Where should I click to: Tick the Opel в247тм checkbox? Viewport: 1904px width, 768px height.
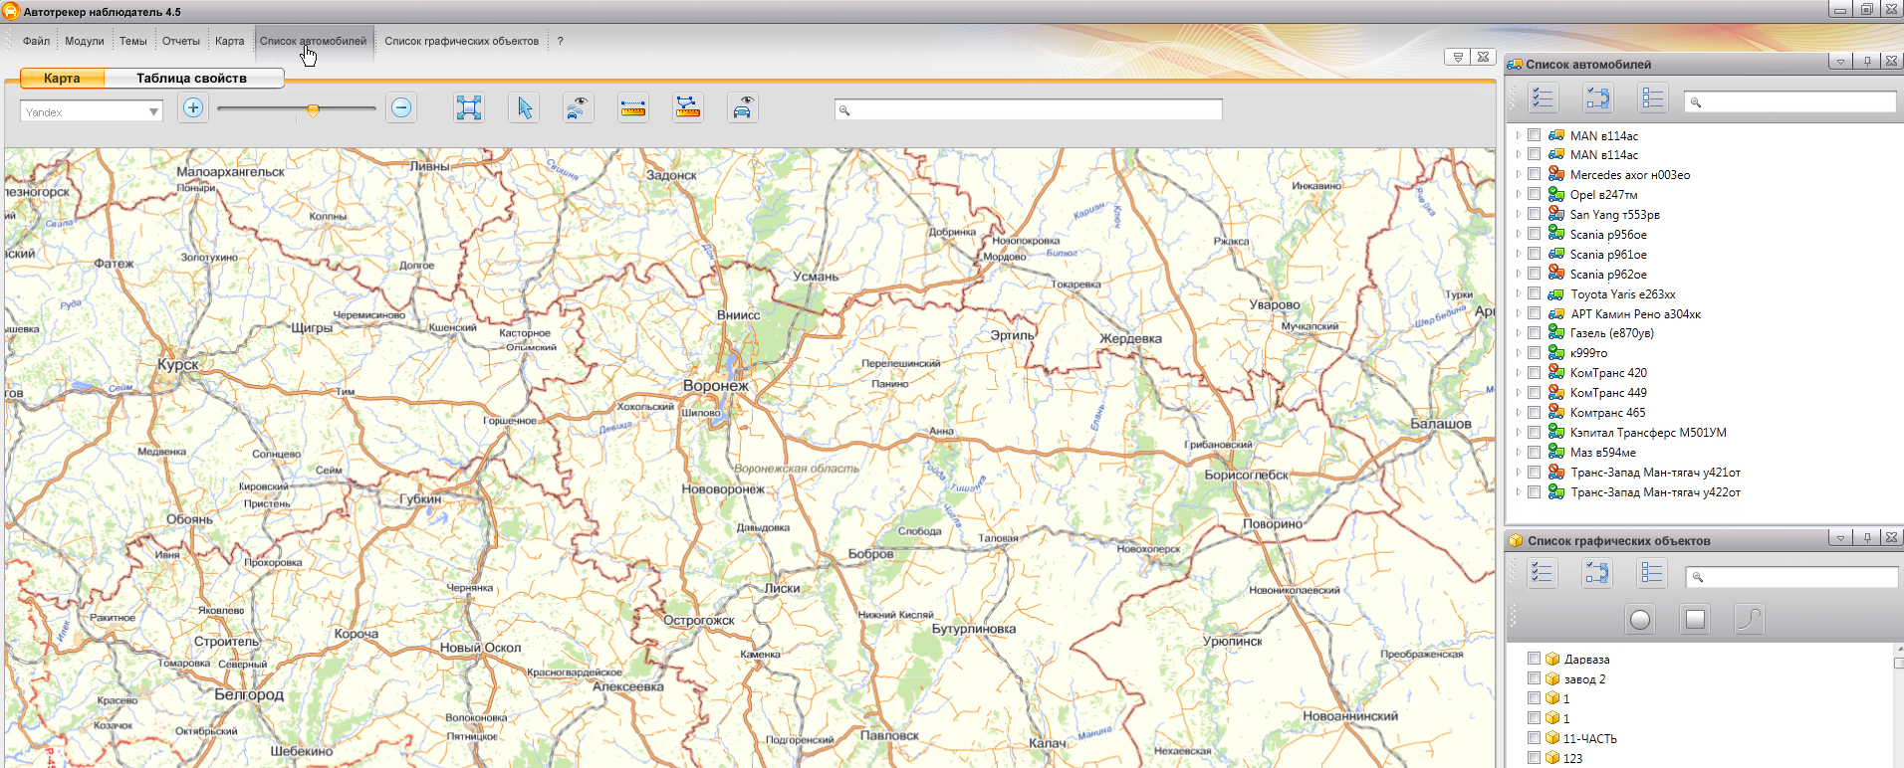[1535, 194]
